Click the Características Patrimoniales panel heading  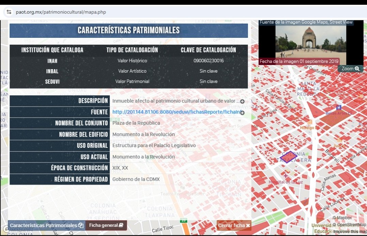128,30
